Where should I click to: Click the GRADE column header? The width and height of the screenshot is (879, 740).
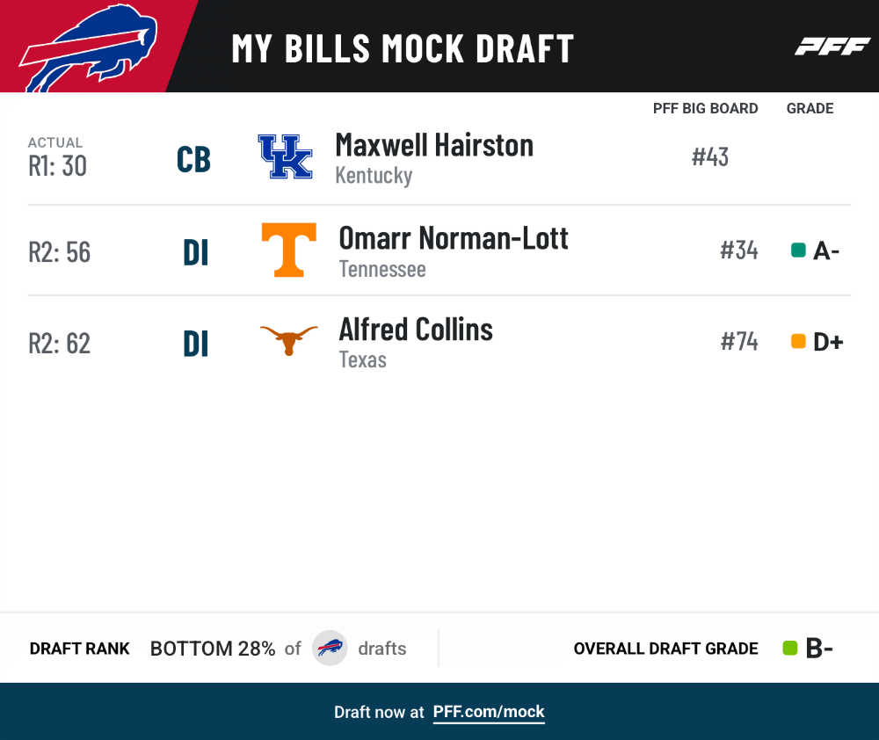[x=810, y=108]
